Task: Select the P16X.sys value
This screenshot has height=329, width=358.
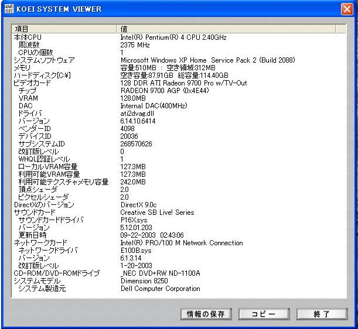Action: point(134,220)
